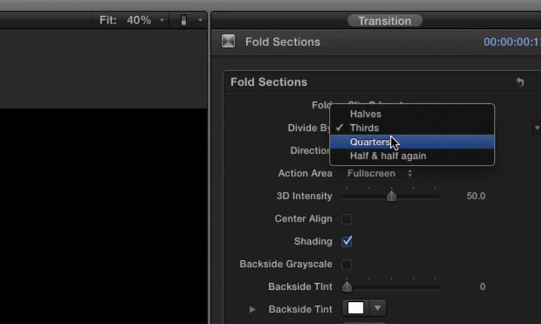
Task: Click the white Backside Tint color swatch
Action: (356, 308)
